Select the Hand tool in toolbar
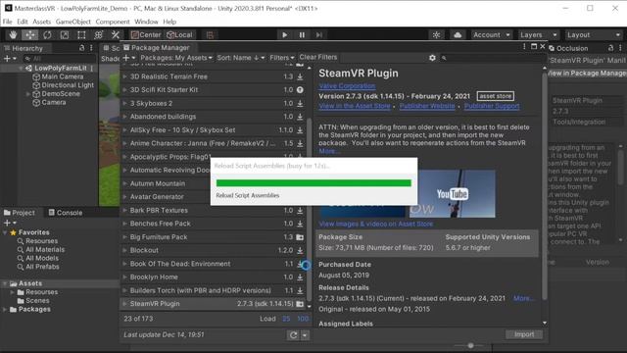 tap(13, 35)
